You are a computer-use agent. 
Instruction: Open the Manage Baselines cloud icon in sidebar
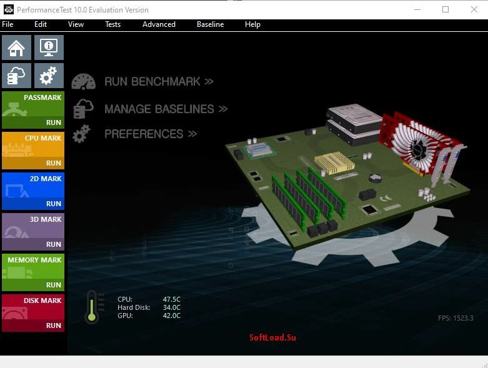[x=16, y=76]
